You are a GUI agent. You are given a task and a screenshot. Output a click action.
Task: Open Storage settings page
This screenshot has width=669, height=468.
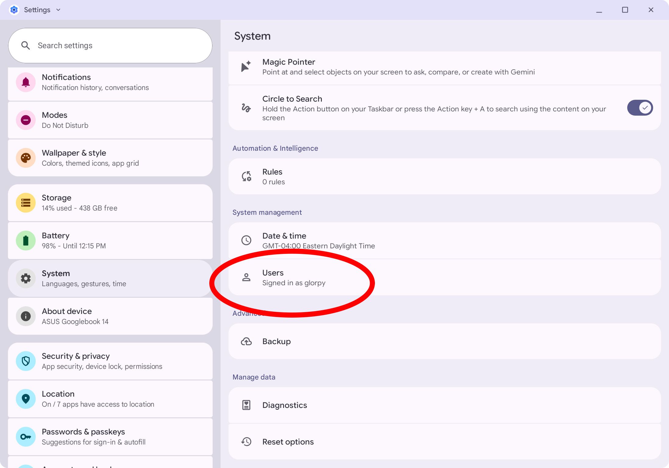[110, 203]
